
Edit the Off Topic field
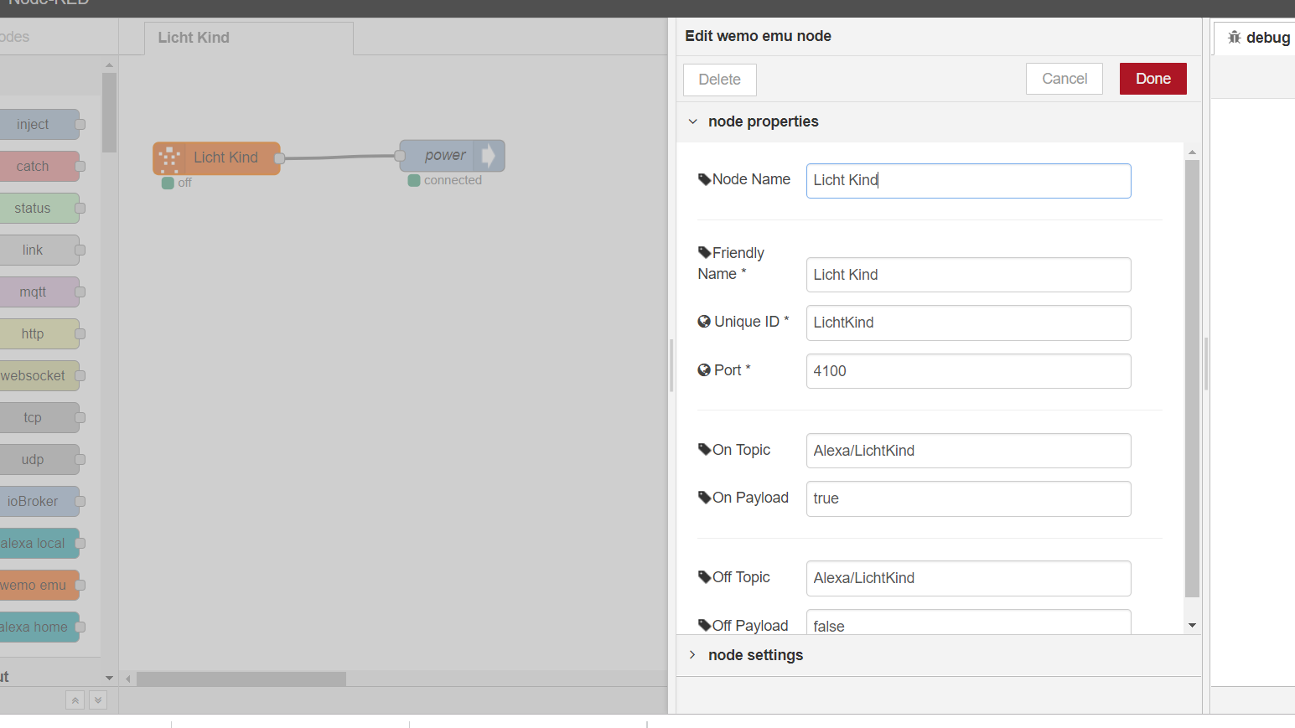coord(968,578)
